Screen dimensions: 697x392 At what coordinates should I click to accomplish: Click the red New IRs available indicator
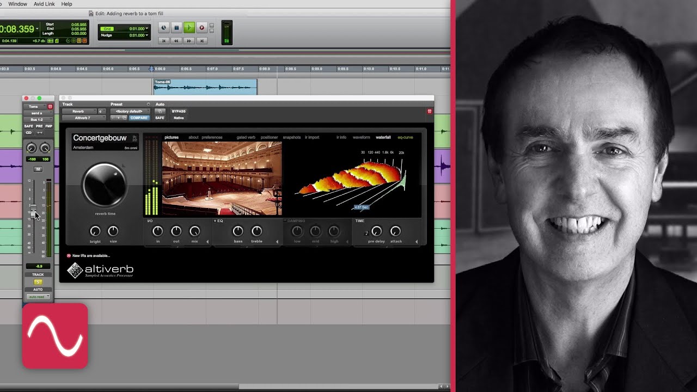click(x=69, y=255)
